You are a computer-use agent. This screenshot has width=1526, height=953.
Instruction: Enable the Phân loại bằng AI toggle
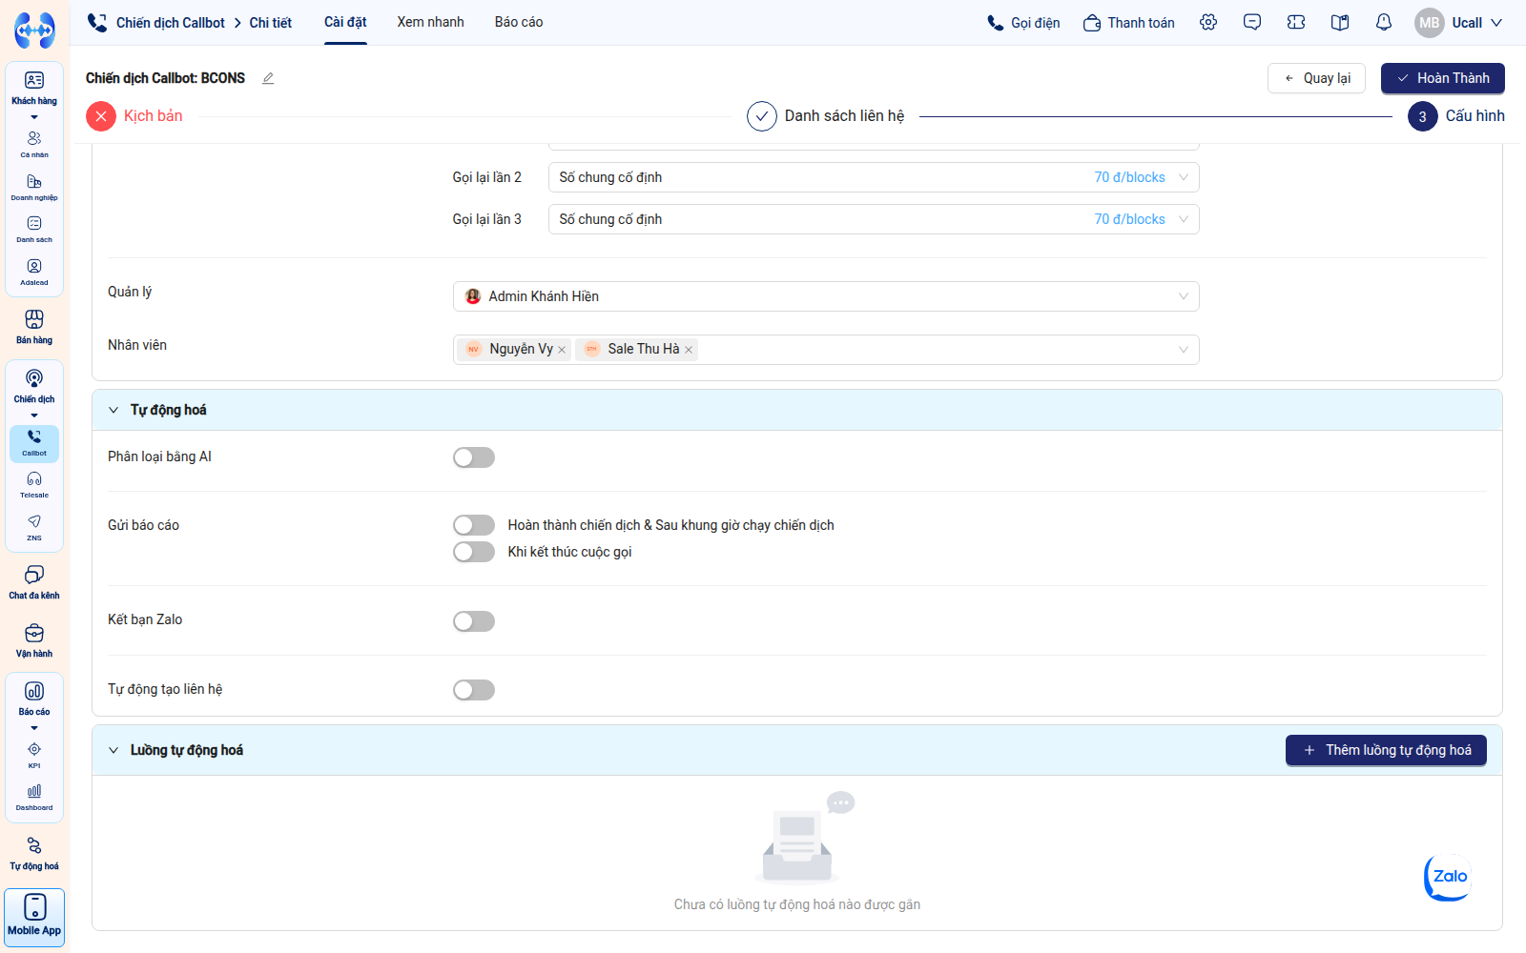coord(474,457)
